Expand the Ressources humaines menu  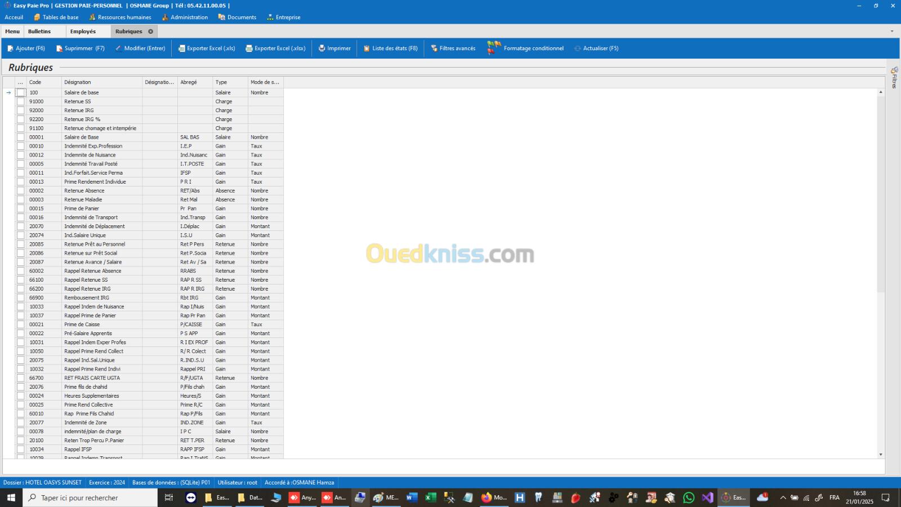coord(120,17)
